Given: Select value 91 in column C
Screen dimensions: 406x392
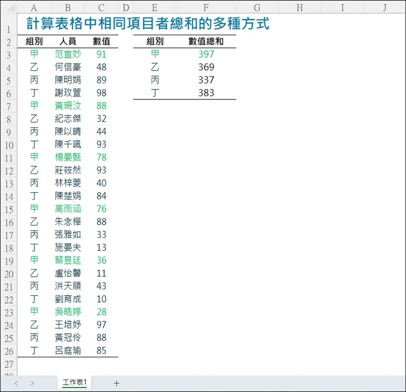Looking at the screenshot, I should [101, 54].
